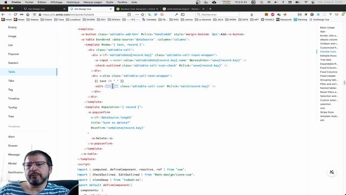Image resolution: width=346 pixels, height=195 pixels.
Task: Open the downloads arrow icon
Action: click(x=251, y=15)
